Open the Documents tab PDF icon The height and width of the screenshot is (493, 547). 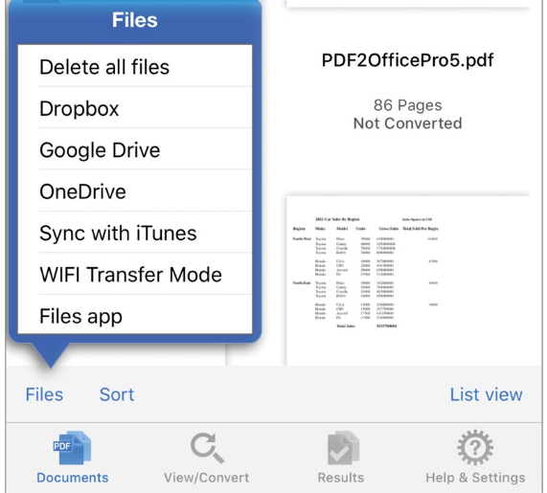[x=72, y=448]
